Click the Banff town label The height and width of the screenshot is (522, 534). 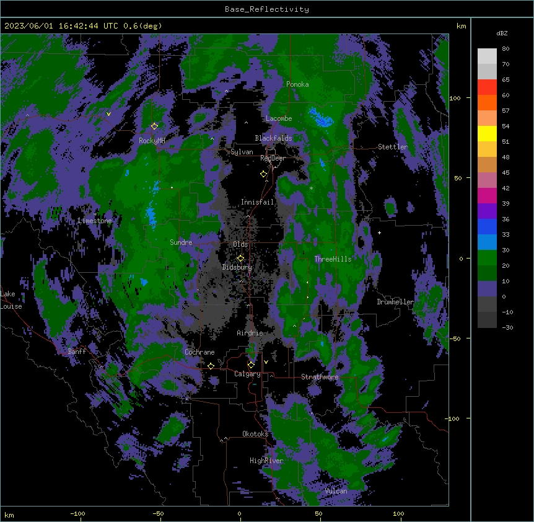click(x=77, y=352)
